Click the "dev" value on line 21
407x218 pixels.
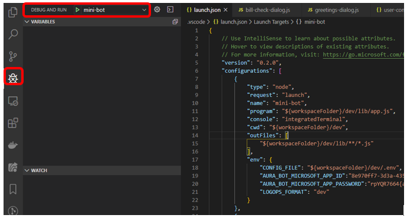pos(321,192)
